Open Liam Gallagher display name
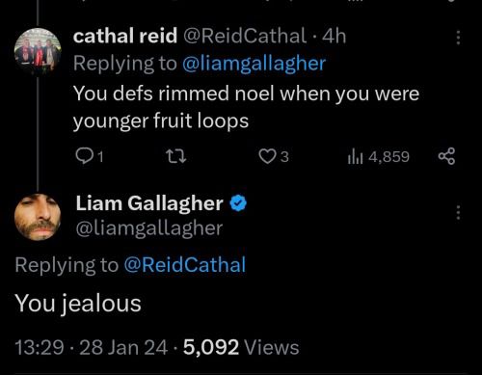This screenshot has height=375, width=482. (149, 203)
